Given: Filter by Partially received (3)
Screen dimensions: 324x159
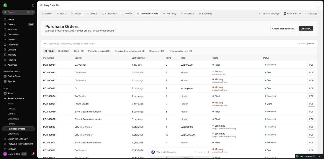Looking at the screenshot, I should [99, 51].
